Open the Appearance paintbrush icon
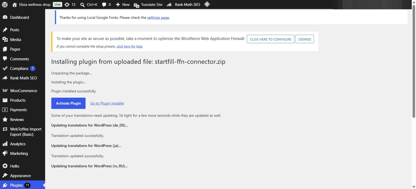 click(5, 175)
